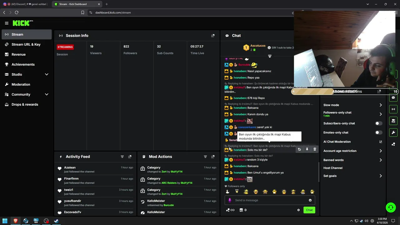This screenshot has height=225, width=400.
Task: Open Followers-only chat options
Action: click(x=352, y=114)
